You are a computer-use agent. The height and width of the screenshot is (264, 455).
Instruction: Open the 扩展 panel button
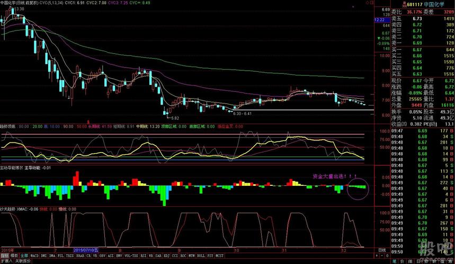(x=6, y=261)
